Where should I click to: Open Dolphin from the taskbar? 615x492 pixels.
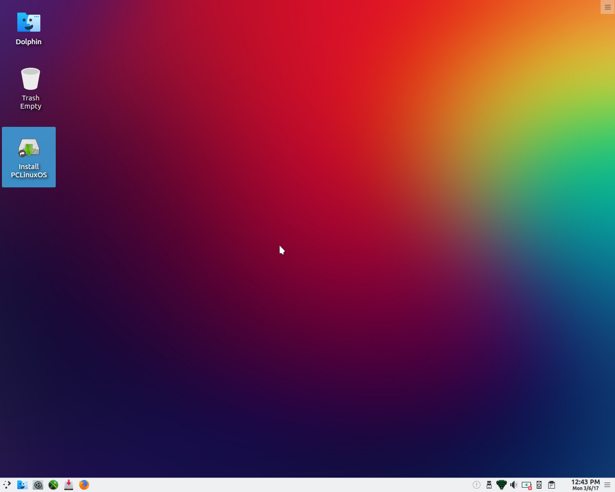[x=23, y=485]
